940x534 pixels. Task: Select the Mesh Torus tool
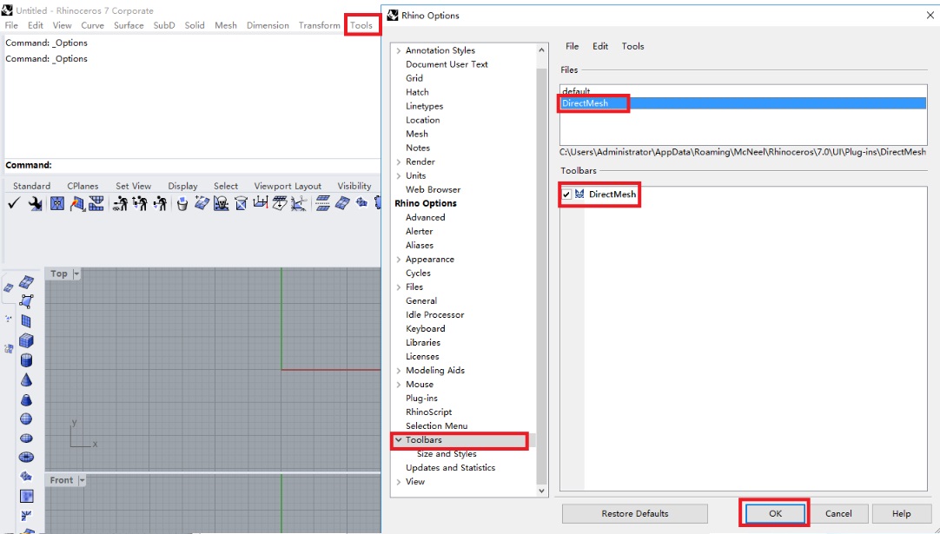click(x=26, y=458)
